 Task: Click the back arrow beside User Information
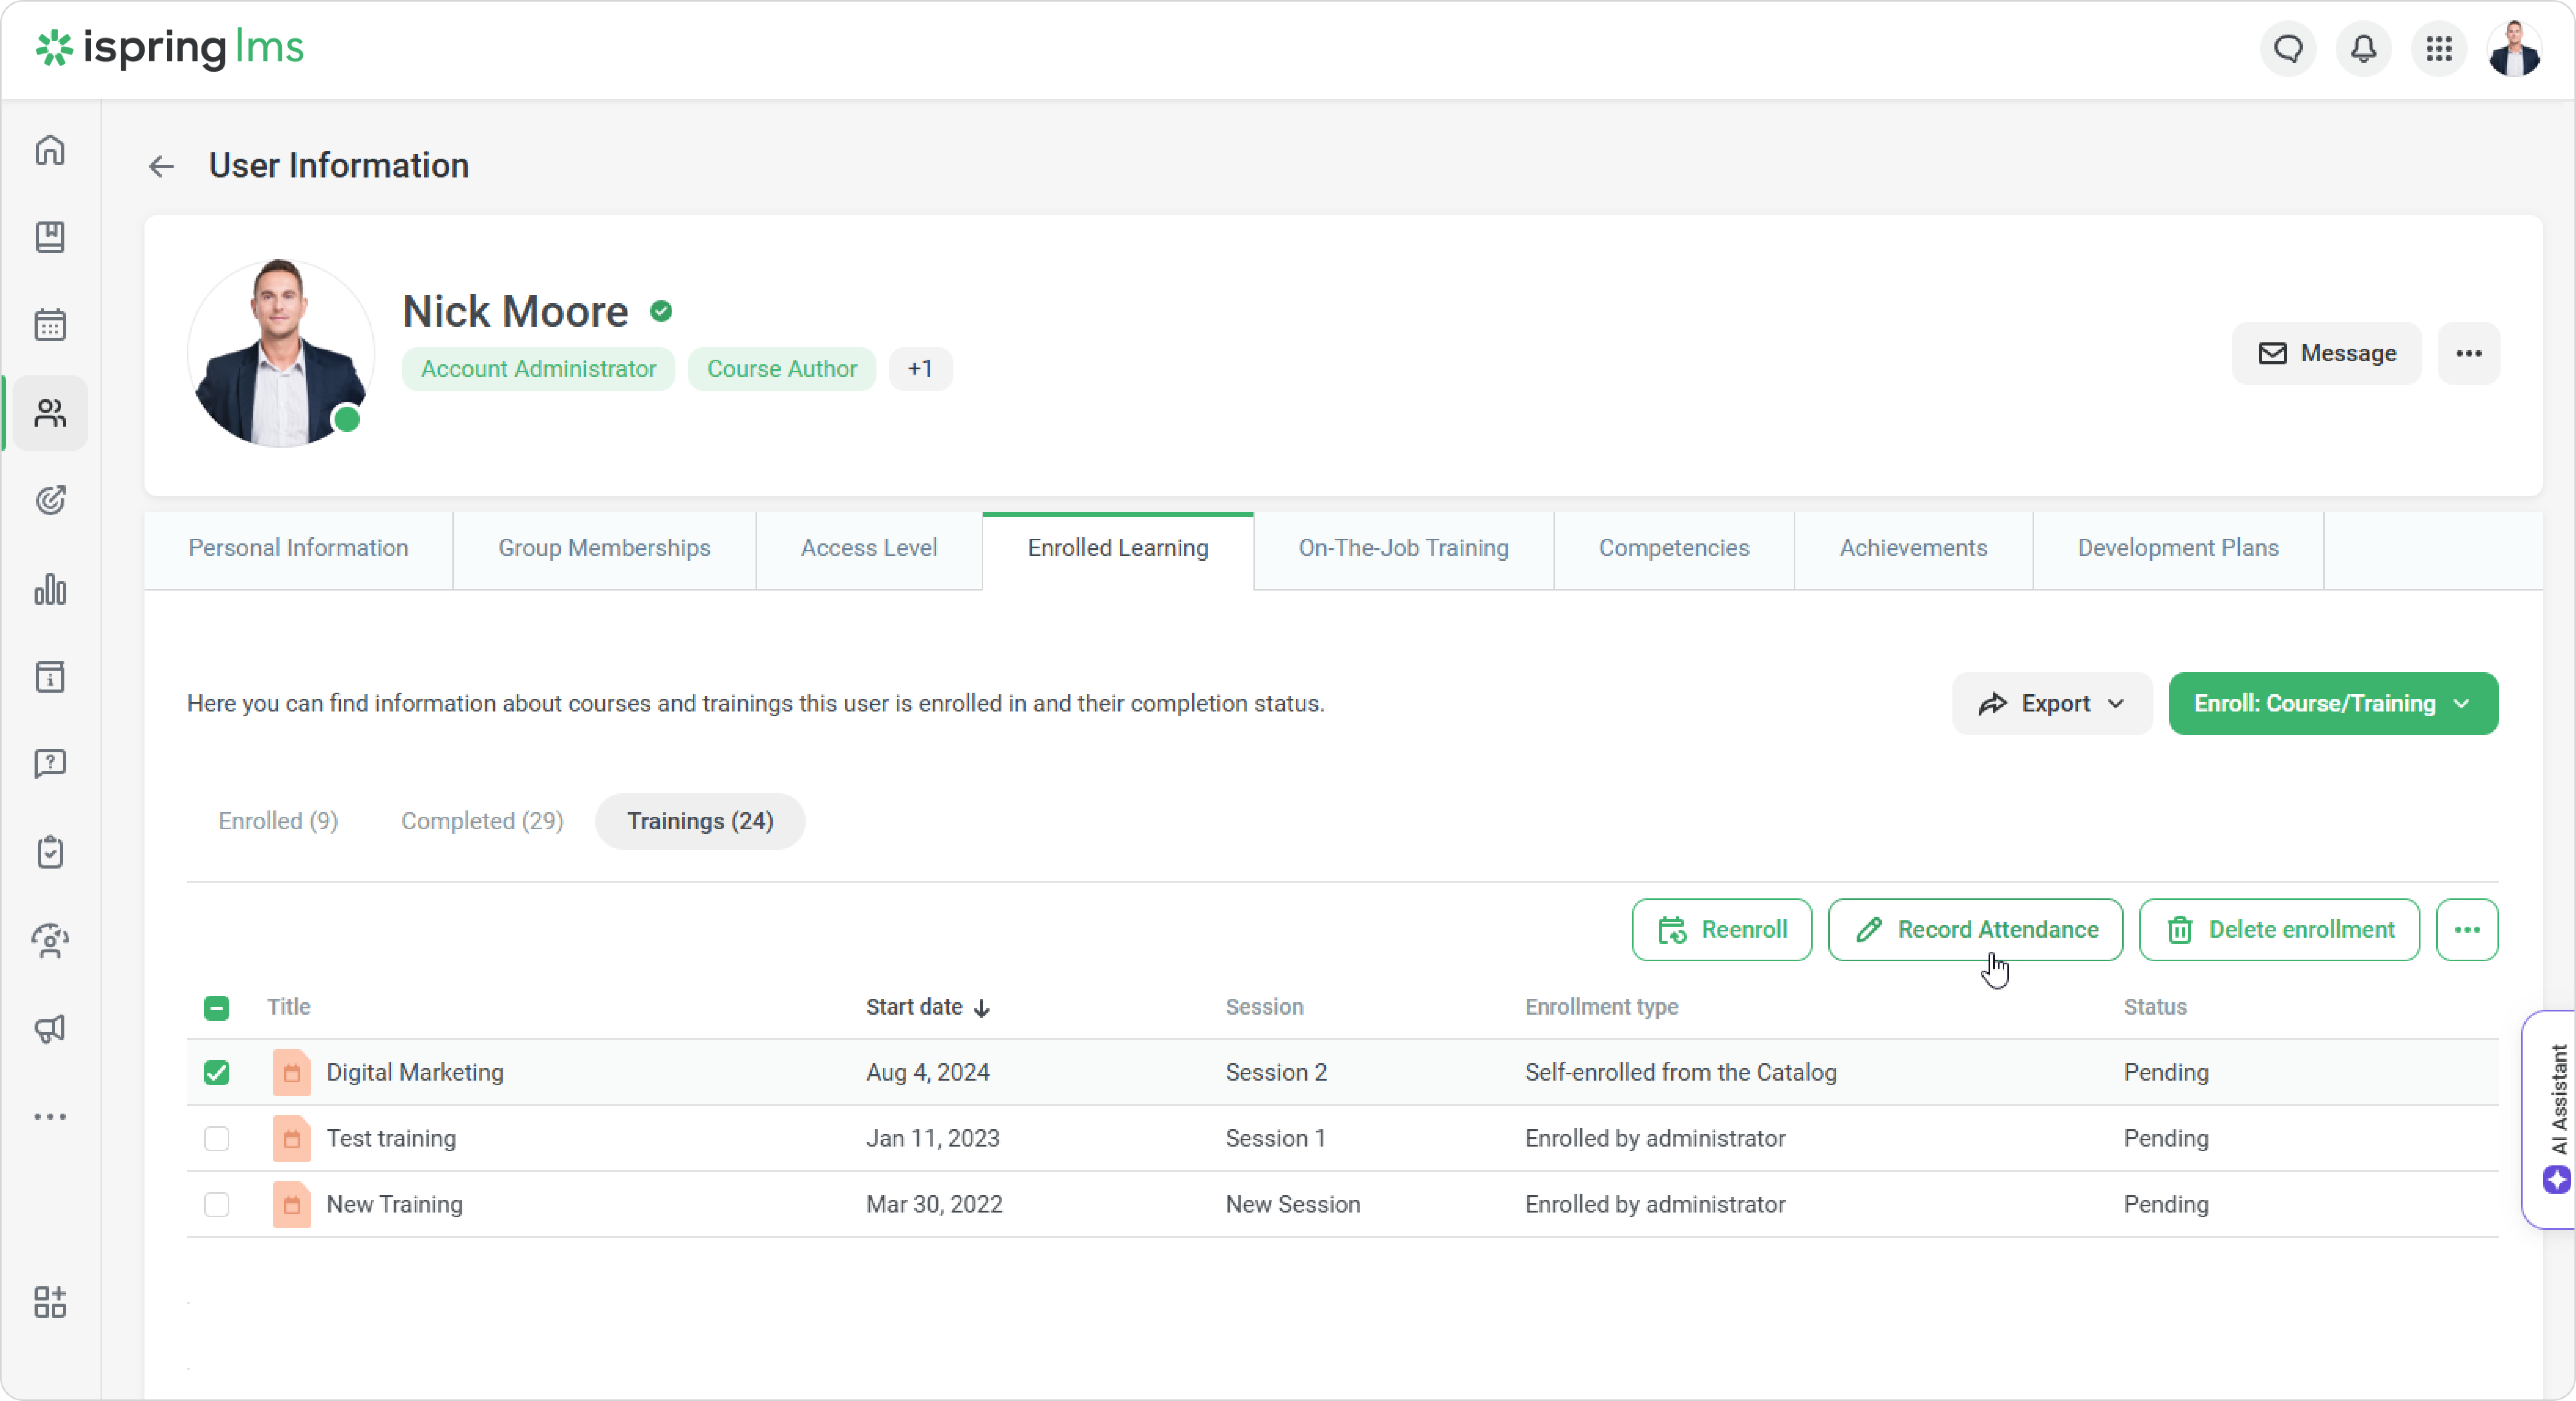pyautogui.click(x=161, y=166)
